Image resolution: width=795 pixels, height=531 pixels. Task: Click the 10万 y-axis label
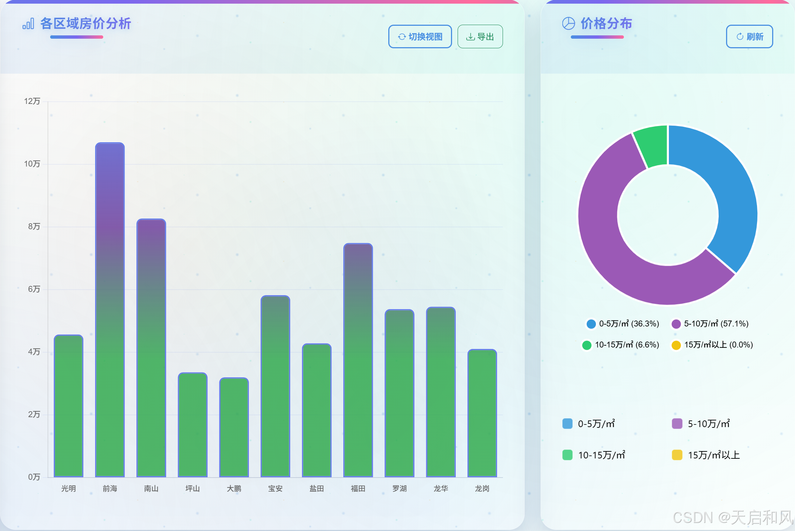point(32,164)
